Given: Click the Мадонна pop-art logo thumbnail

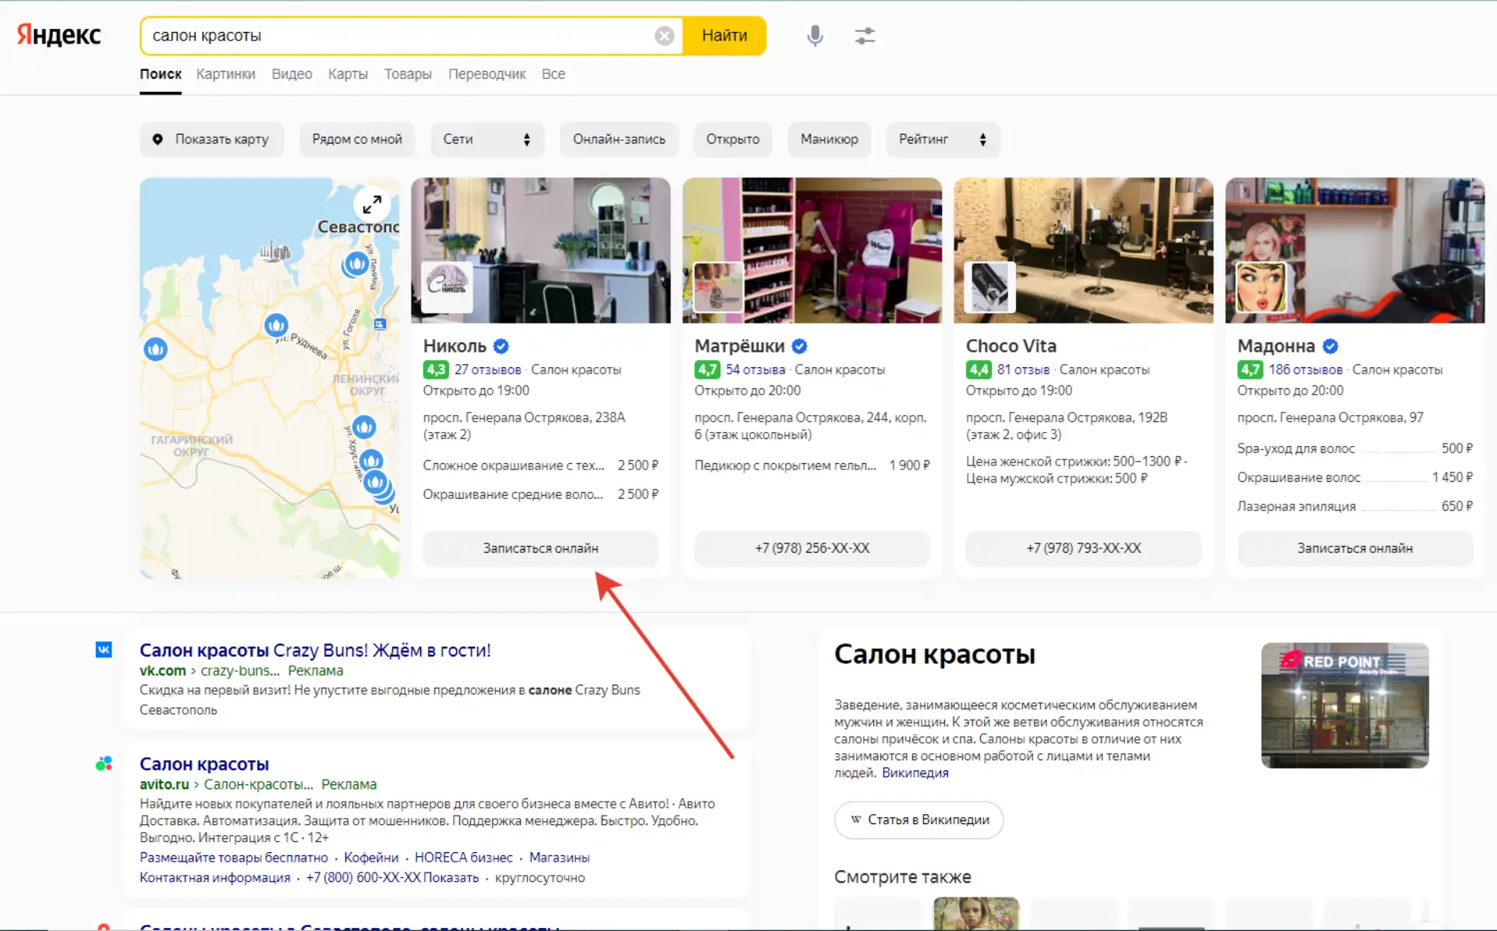Looking at the screenshot, I should 1261,286.
